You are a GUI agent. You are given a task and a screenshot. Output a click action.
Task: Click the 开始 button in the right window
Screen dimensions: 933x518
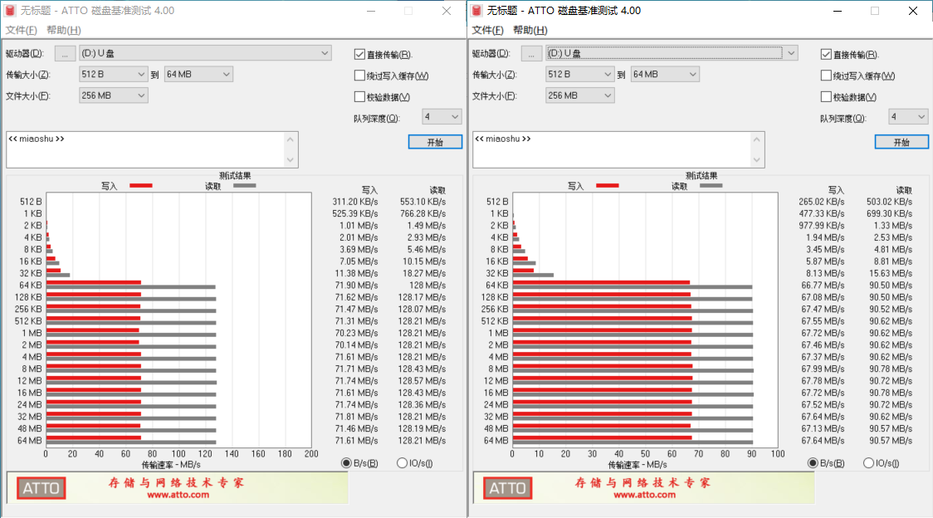click(901, 142)
